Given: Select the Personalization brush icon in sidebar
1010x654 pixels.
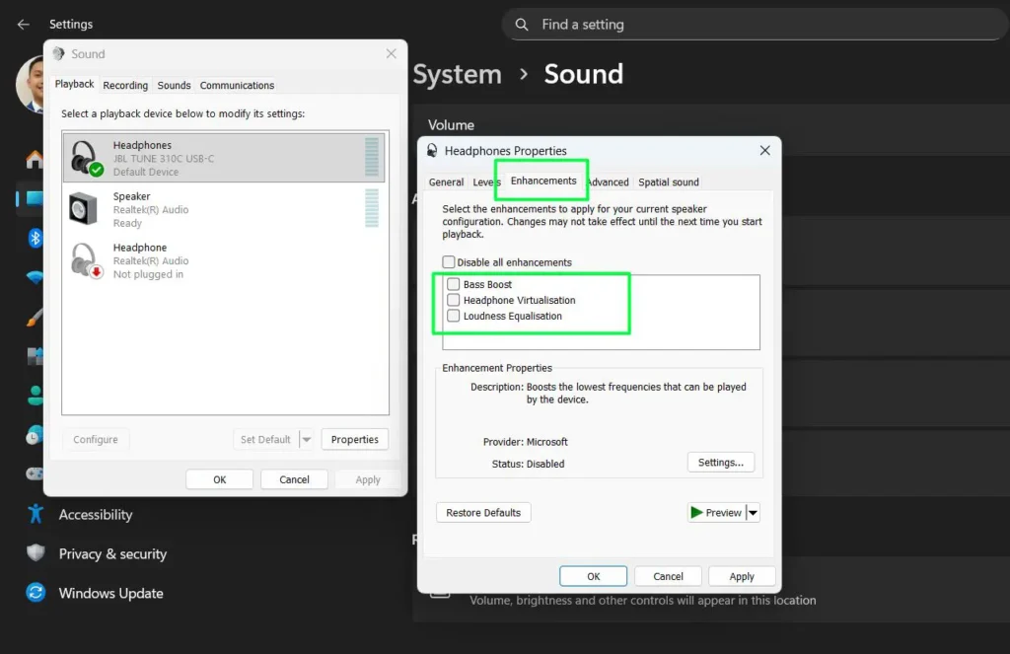Looking at the screenshot, I should 33,318.
